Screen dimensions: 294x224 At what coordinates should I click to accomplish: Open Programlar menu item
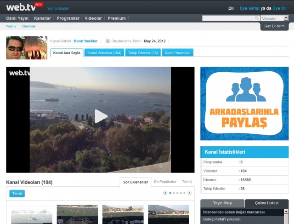coord(68,18)
